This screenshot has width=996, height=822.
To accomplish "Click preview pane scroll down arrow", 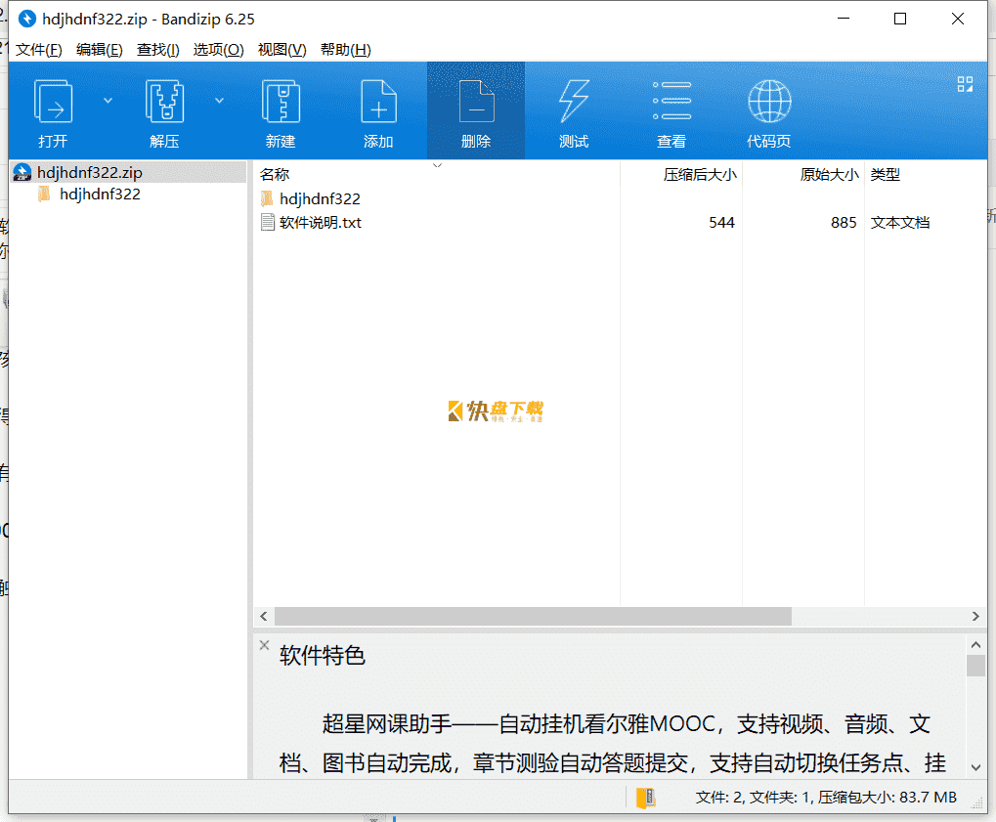I will pyautogui.click(x=975, y=767).
